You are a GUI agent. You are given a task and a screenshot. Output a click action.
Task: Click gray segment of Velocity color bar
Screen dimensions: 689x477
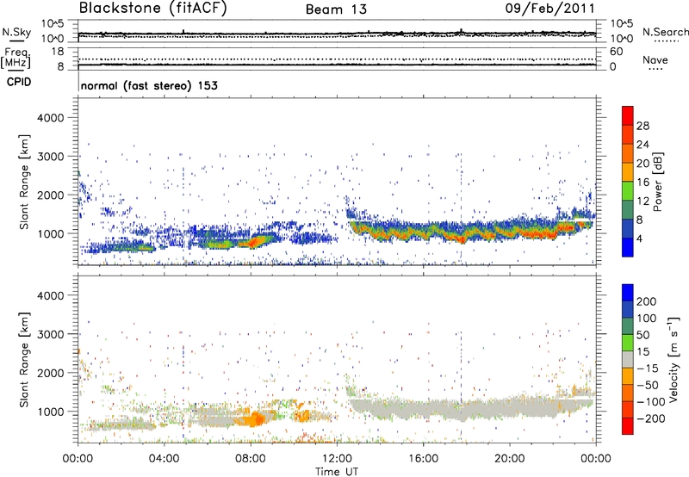(x=628, y=359)
